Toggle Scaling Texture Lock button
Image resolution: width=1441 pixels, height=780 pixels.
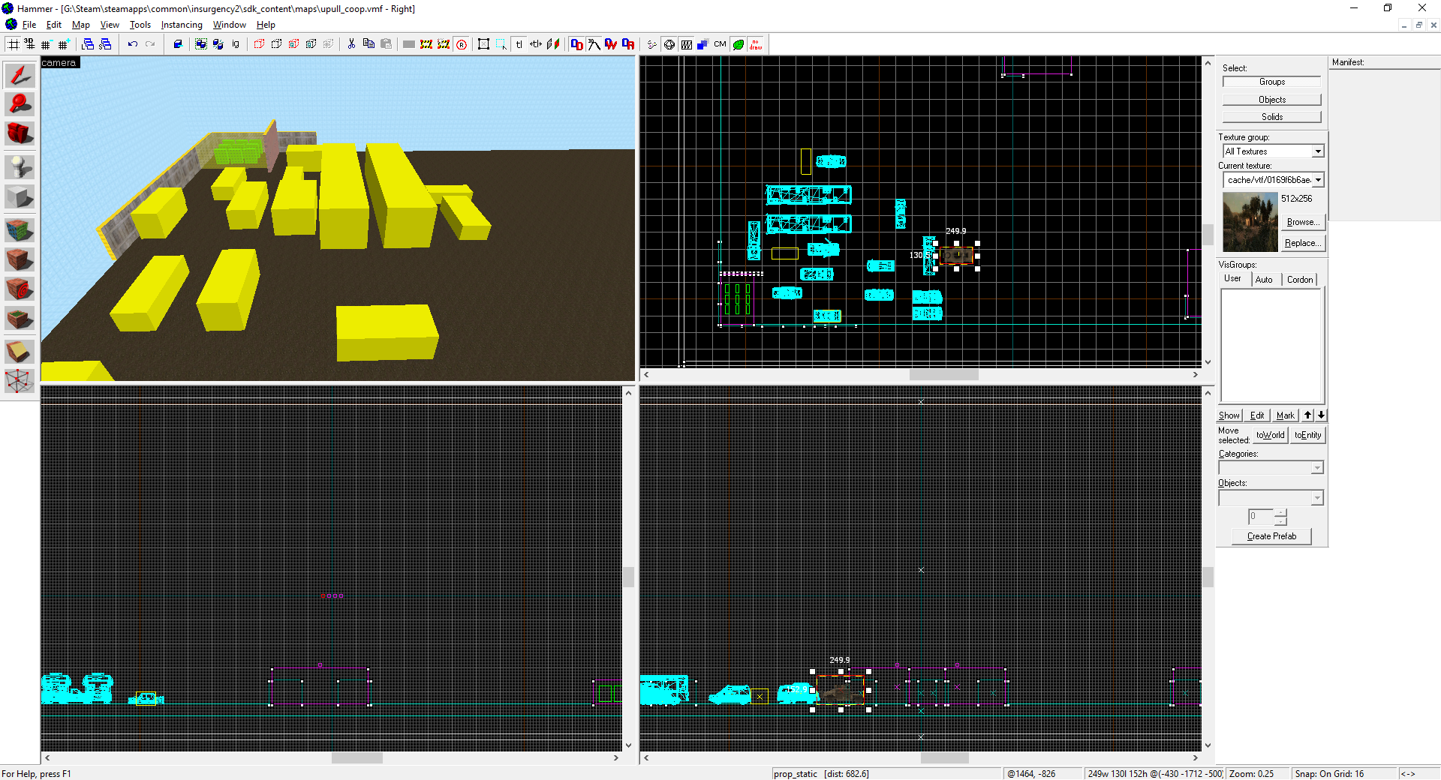coord(536,44)
